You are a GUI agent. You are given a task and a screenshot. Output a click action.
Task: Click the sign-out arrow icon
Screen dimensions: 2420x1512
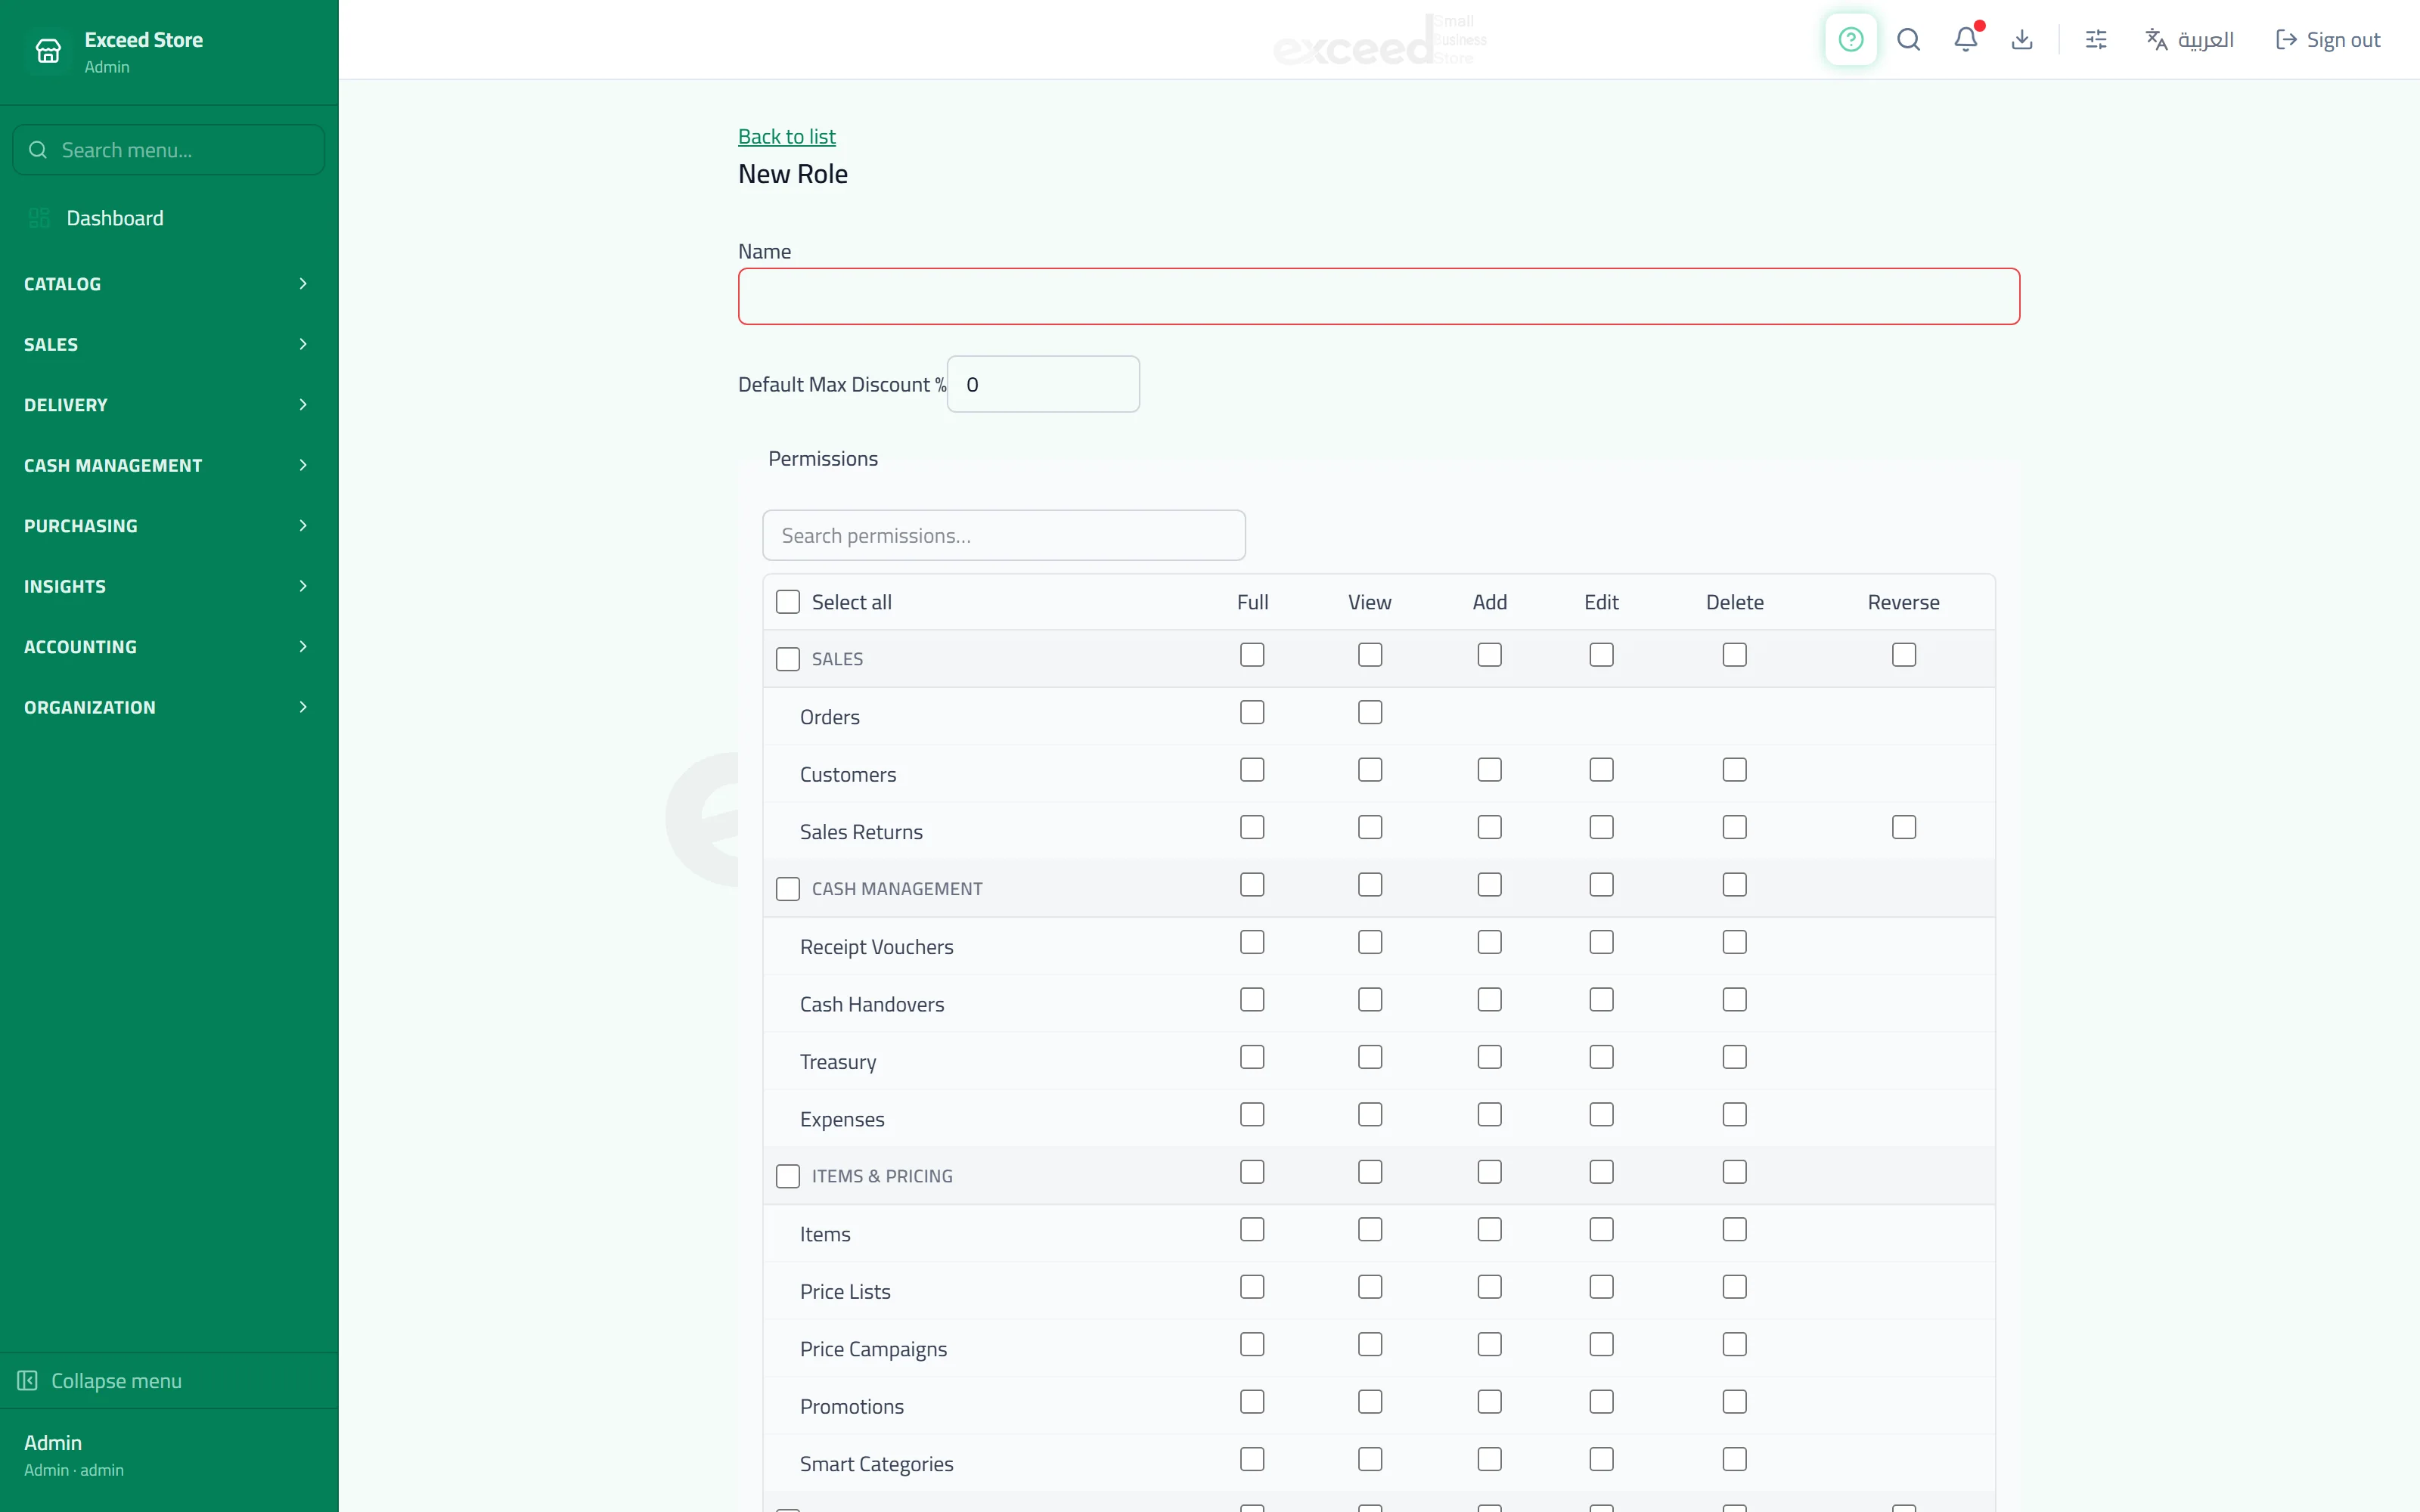(x=2286, y=40)
